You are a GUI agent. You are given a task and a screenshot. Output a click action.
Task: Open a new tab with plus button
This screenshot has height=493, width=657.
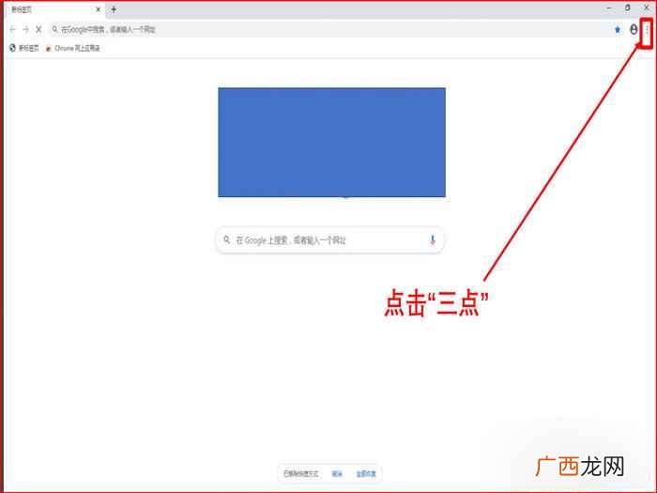click(114, 9)
